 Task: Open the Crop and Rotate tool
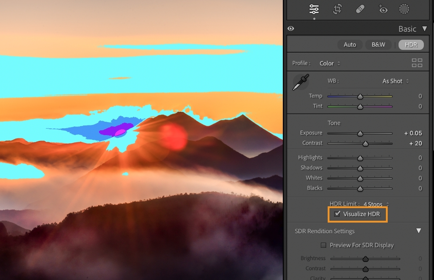337,9
